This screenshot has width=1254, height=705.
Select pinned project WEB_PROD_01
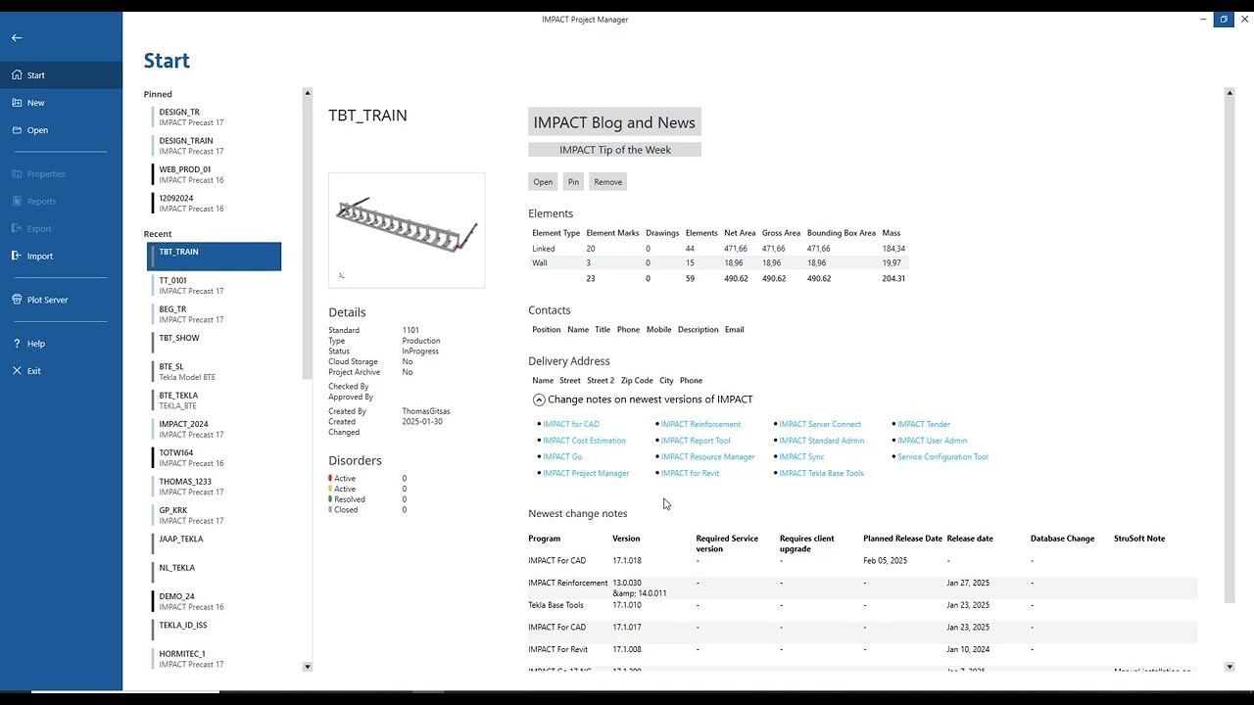pyautogui.click(x=214, y=174)
